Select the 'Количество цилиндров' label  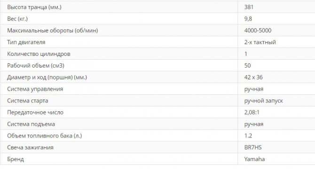[39, 54]
